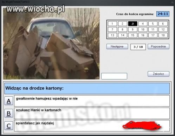The image size is (175, 136).
Task: Open question 7 from the number grid
Action: tap(112, 29)
